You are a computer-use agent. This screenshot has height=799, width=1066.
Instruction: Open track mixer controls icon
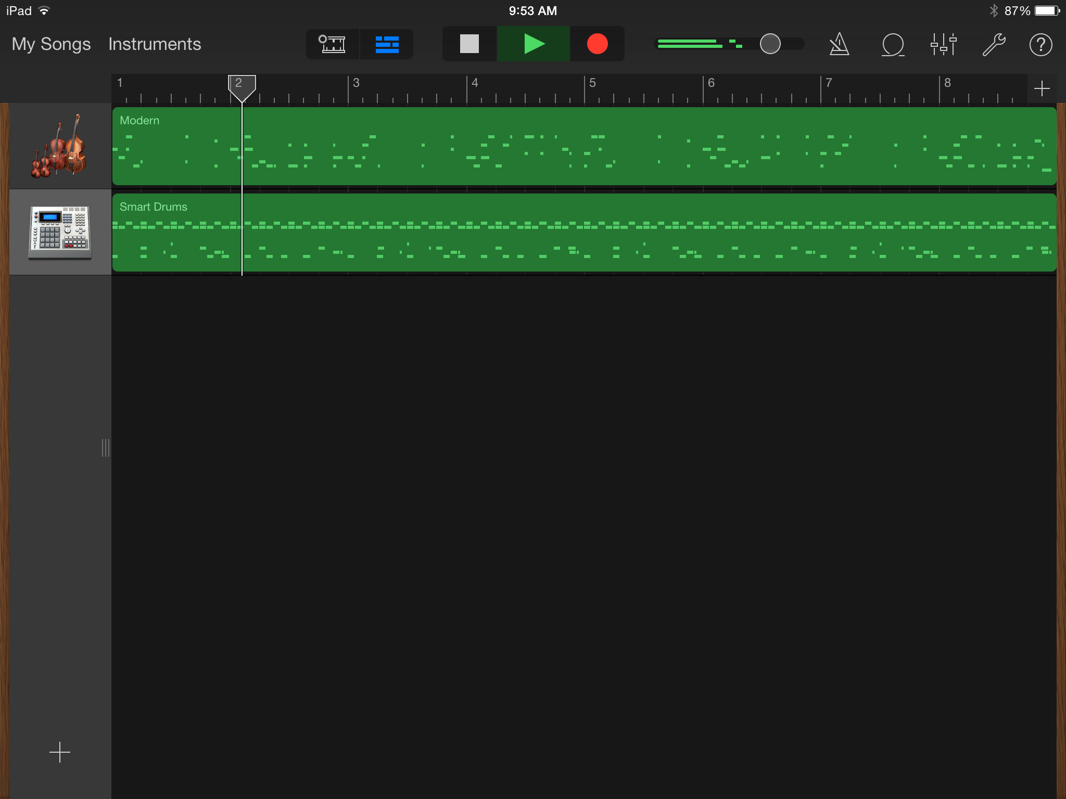coord(943,45)
